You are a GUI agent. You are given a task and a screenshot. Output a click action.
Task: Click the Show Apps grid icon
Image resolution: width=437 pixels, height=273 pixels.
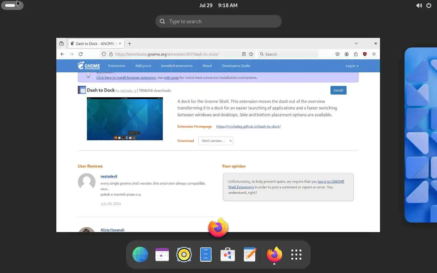pos(296,255)
